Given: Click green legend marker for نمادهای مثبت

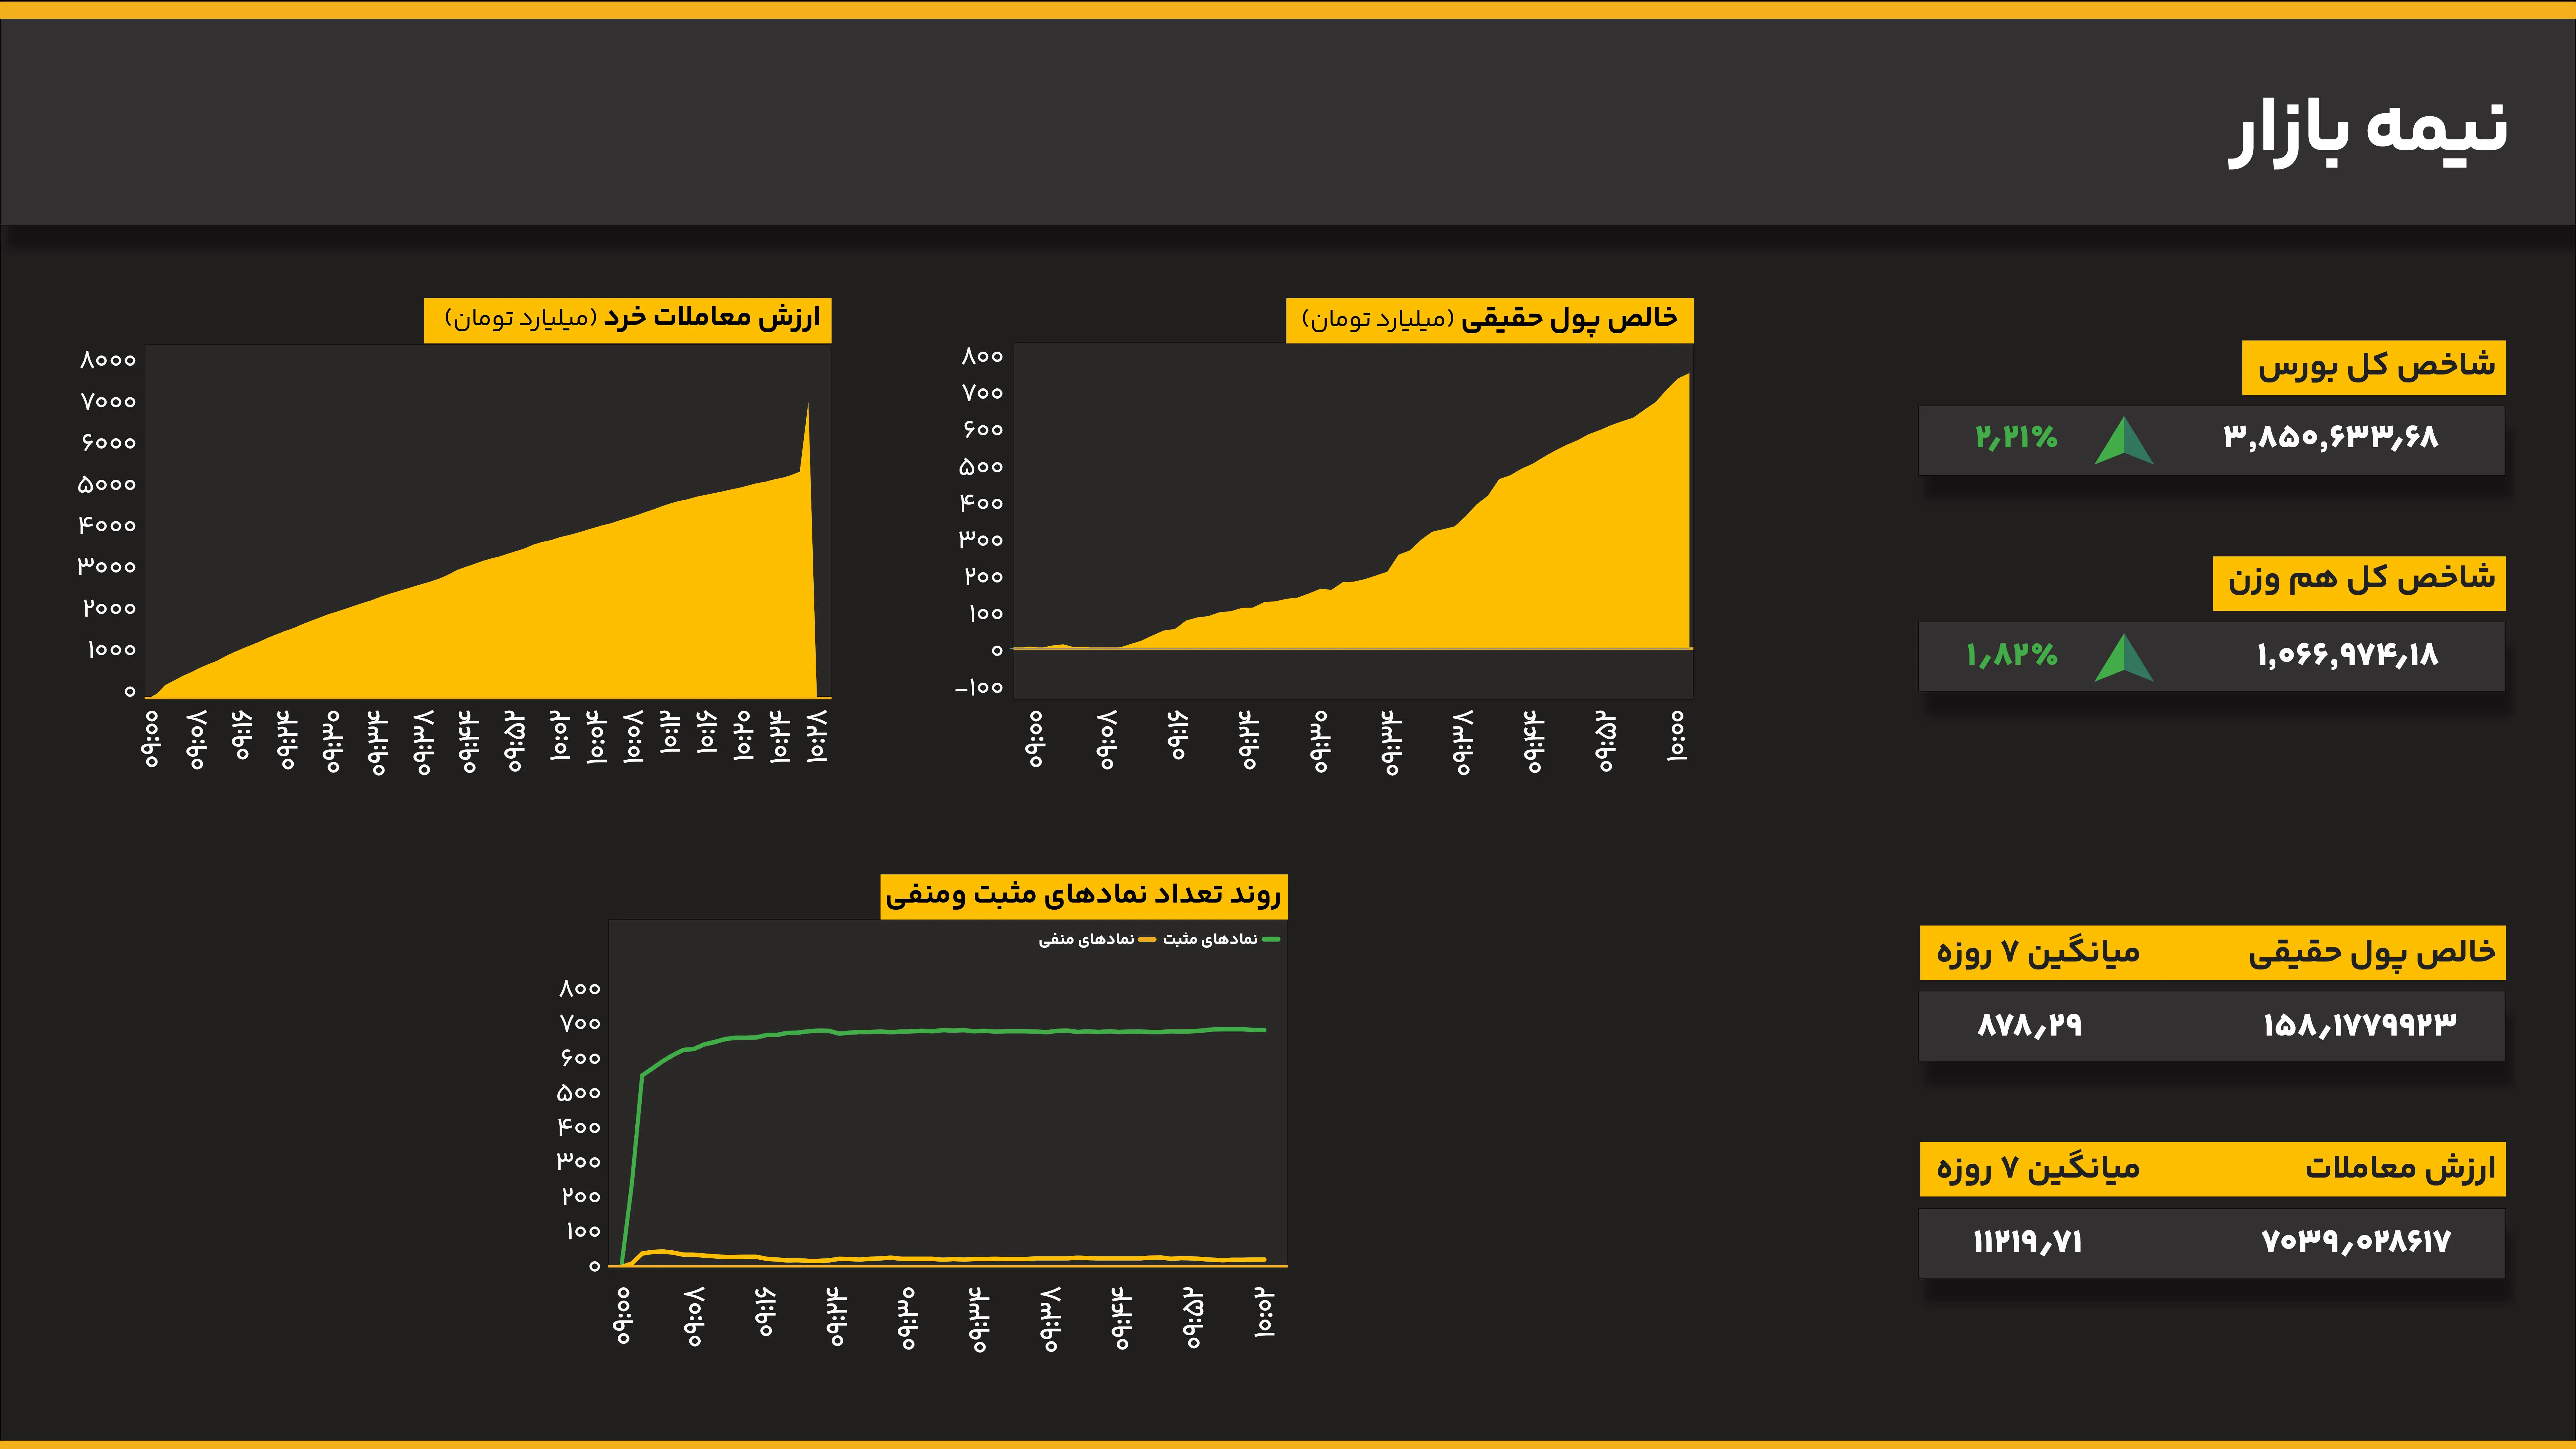Looking at the screenshot, I should (1271, 939).
